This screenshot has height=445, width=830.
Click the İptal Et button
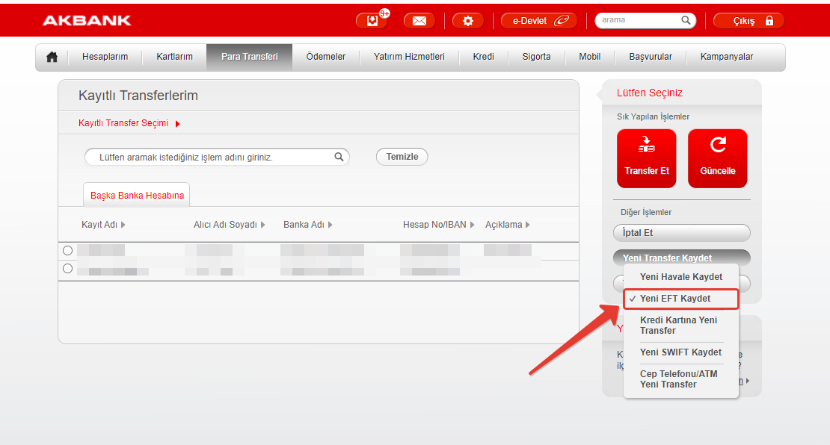tap(682, 232)
